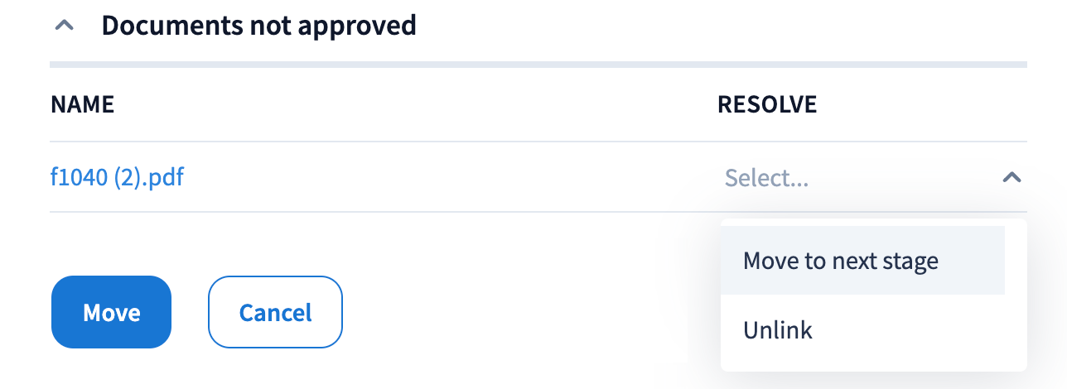
Task: Confirm the move with the Move button
Action: 111,312
